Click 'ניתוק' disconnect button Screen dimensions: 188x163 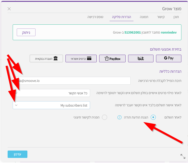pyautogui.click(x=26, y=32)
